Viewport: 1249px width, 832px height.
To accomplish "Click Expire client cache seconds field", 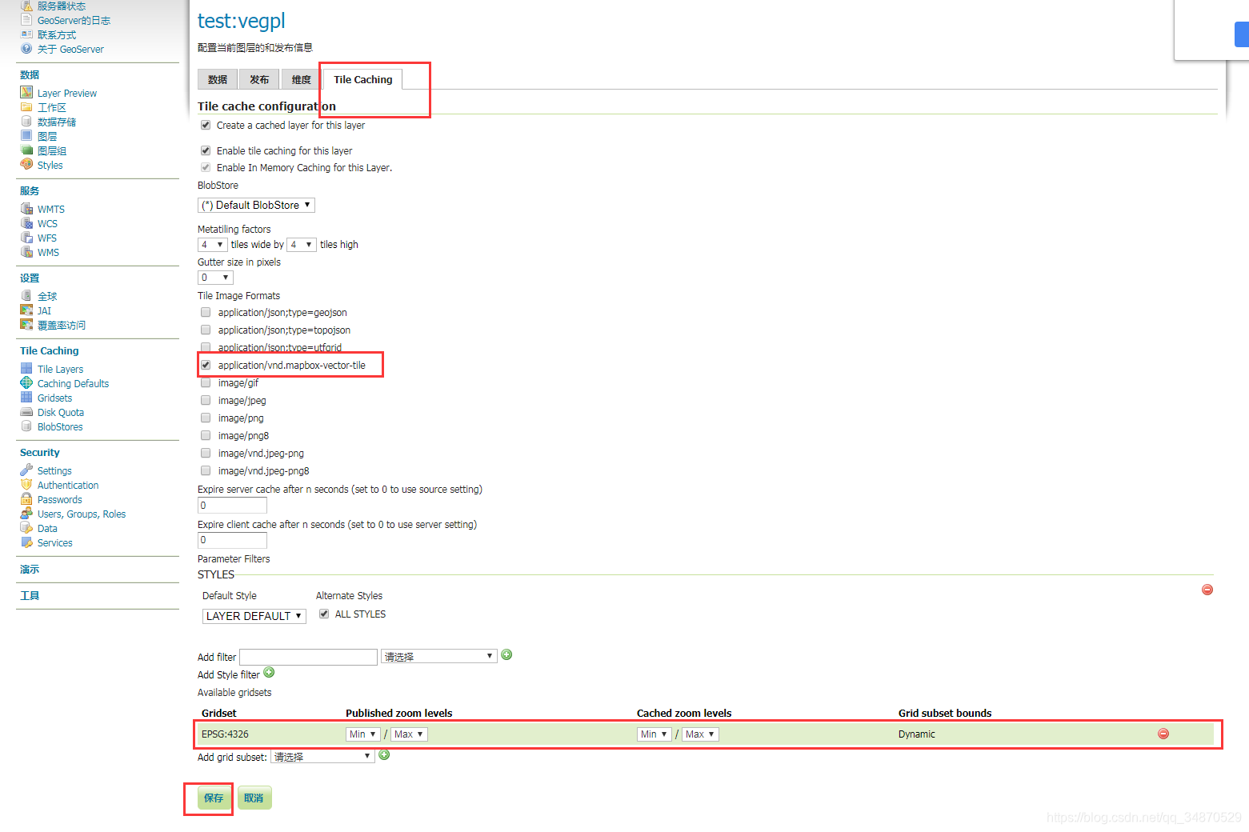I will pyautogui.click(x=232, y=540).
